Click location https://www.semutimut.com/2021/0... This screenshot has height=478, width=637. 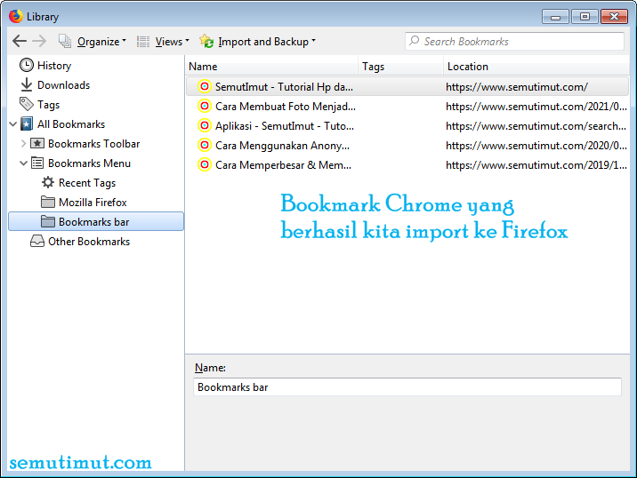(x=536, y=107)
